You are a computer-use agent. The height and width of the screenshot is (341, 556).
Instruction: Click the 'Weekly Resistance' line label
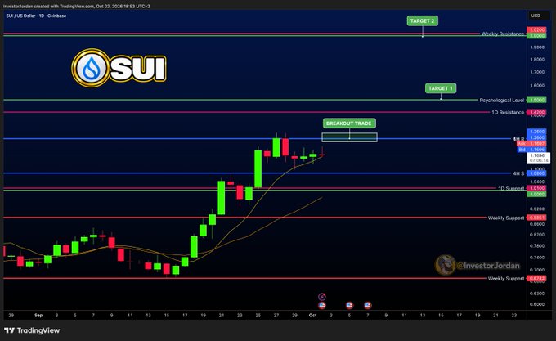click(503, 34)
